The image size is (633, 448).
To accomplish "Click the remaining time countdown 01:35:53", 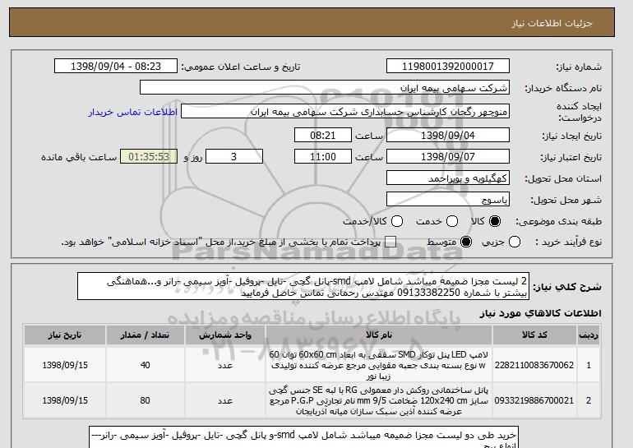I will 149,157.
